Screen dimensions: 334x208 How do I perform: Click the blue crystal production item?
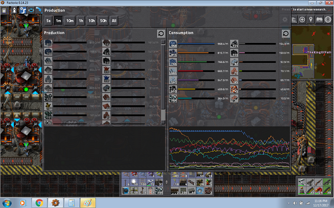point(106,79)
